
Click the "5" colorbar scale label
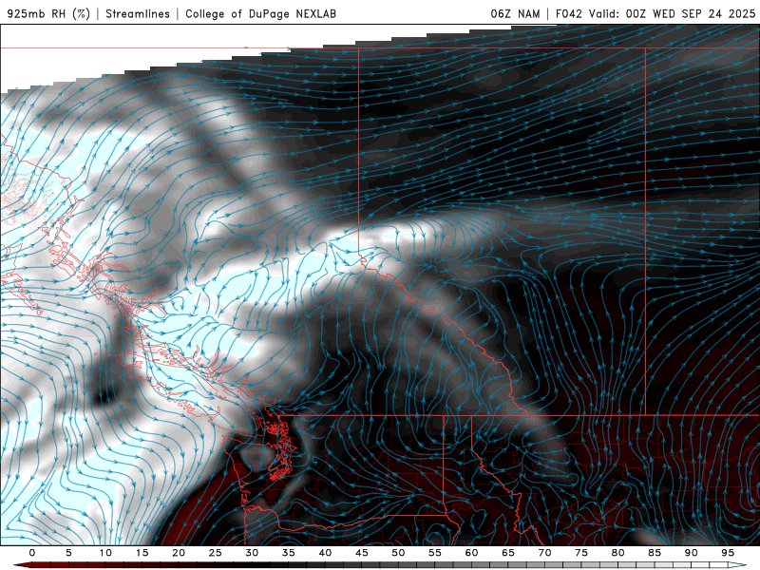tap(68, 553)
